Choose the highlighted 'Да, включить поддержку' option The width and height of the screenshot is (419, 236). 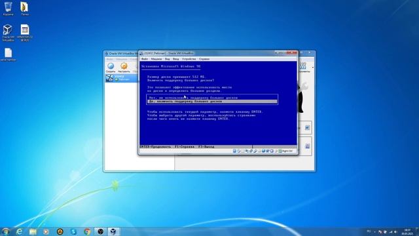pyautogui.click(x=212, y=102)
